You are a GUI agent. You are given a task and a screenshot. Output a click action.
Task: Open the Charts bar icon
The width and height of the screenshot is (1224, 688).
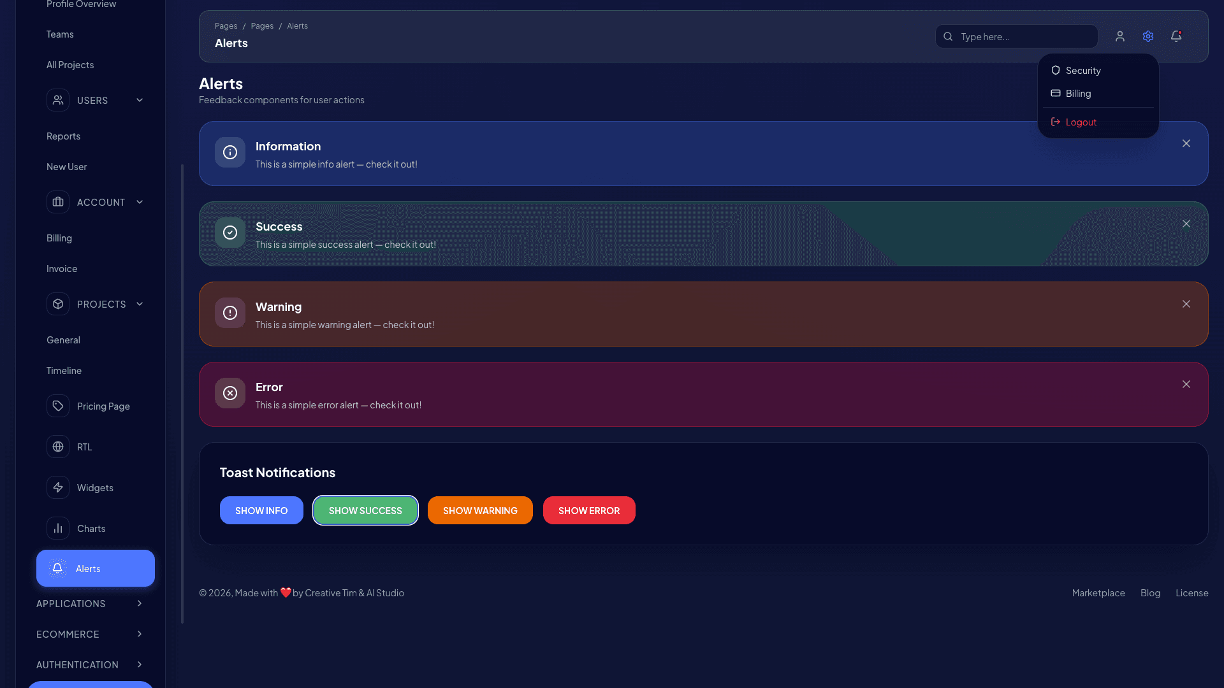(x=58, y=528)
